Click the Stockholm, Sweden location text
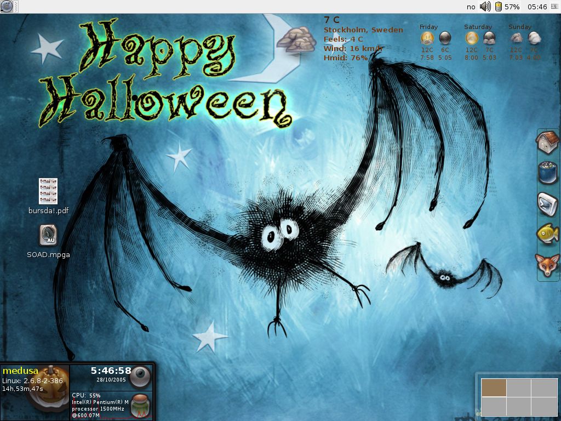The width and height of the screenshot is (561, 421). (363, 30)
